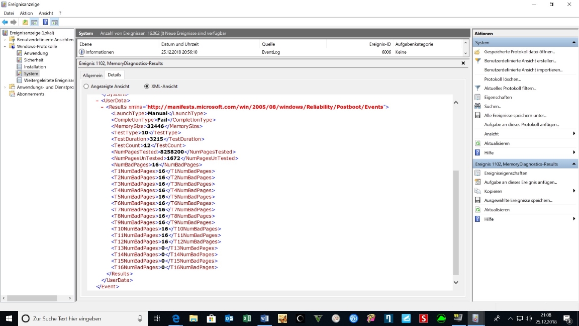Click Ausgewählte Ereignisse speichern action
Image resolution: width=579 pixels, height=326 pixels.
[x=518, y=200]
